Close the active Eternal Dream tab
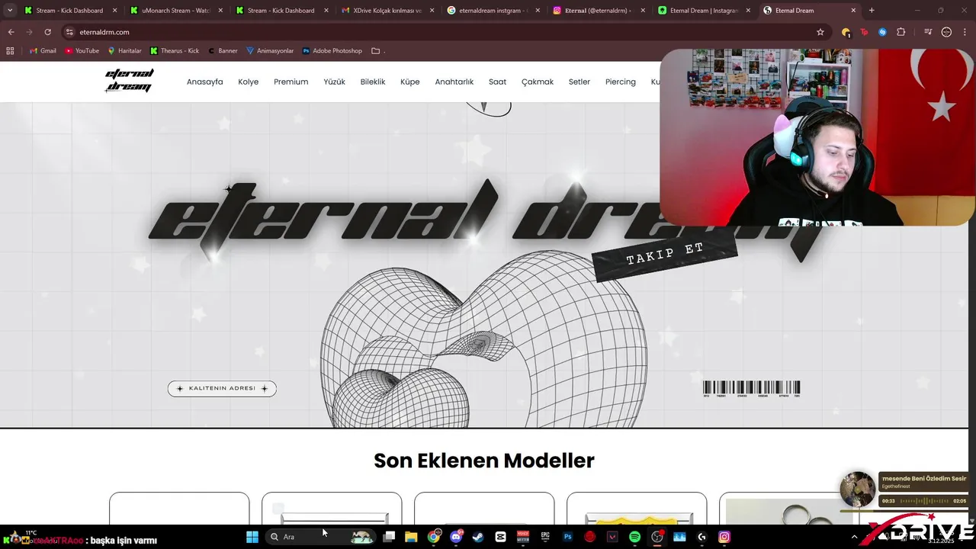 click(853, 11)
